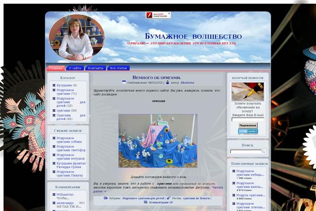Click the Get Adobe Flash Player badge
This screenshot has width=316, height=211.
coord(158,15)
